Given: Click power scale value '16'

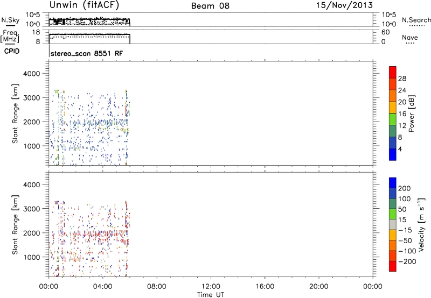Looking at the screenshot, I should 402,114.
